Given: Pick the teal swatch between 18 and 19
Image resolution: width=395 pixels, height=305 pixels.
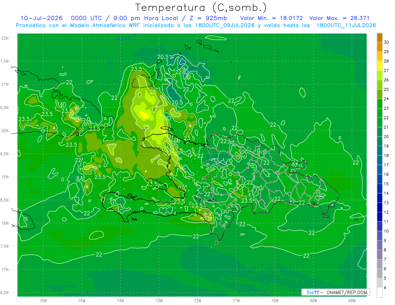Looking at the screenshot, I should [380, 151].
